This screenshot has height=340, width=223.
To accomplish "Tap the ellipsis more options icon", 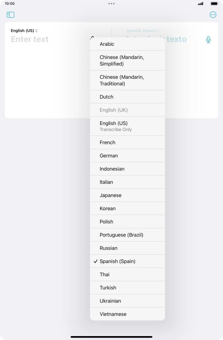I will coord(213,15).
